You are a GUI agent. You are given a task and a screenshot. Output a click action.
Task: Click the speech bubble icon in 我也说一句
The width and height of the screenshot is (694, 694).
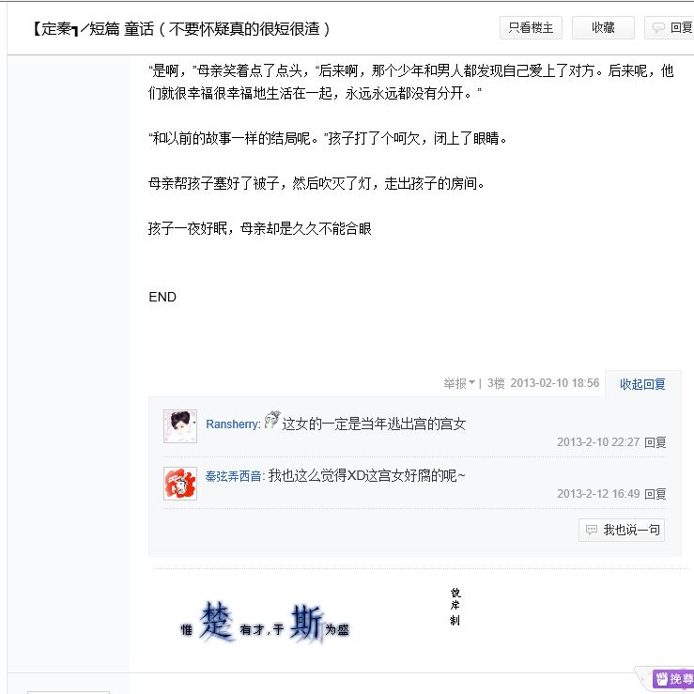(592, 530)
